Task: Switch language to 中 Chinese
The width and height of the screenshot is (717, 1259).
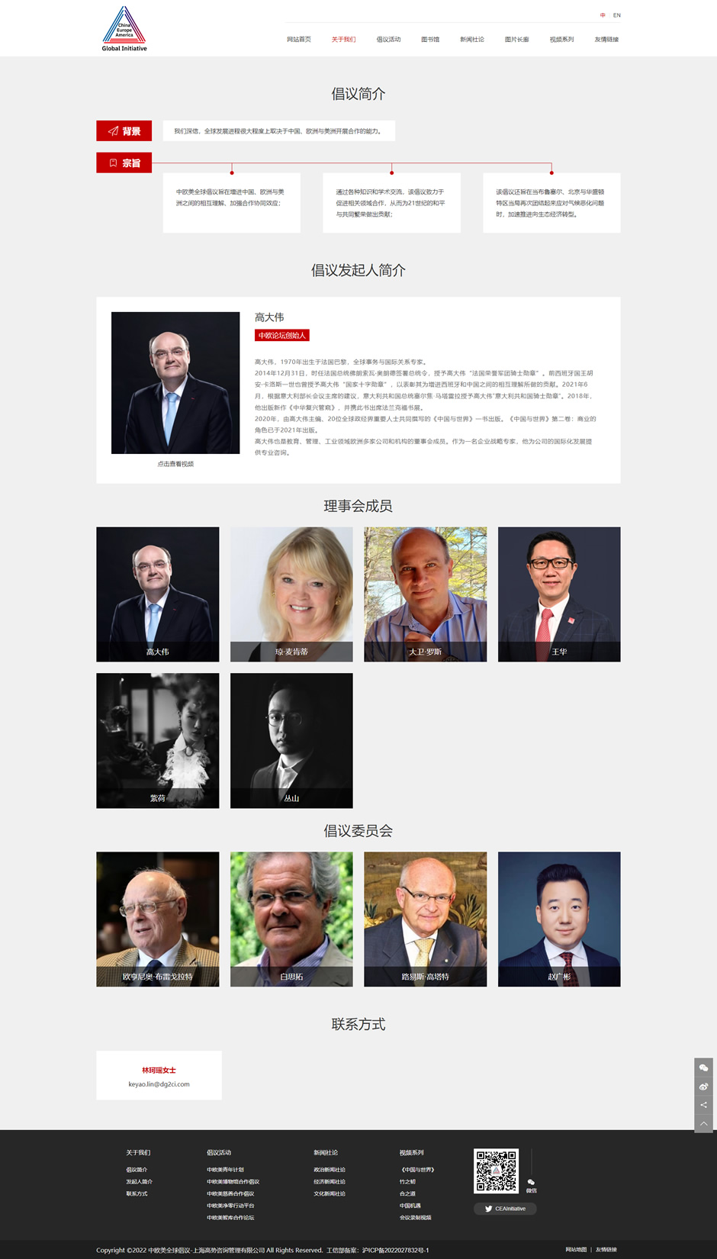Action: point(603,15)
